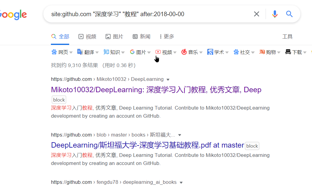This screenshot has width=312, height=188.
Task: Click the picture icon in 图片 tab
Action: pyautogui.click(x=108, y=37)
